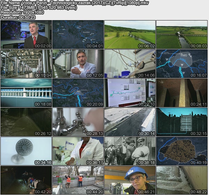
Task: Open the shower head thumbnail at 00:34:16
Action: [x=26, y=151]
